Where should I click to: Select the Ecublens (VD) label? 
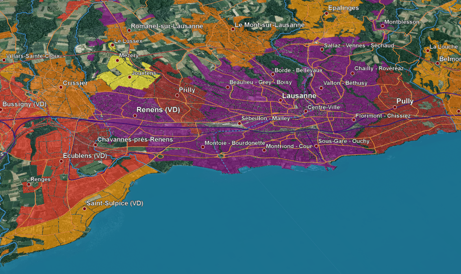pyautogui.click(x=86, y=155)
